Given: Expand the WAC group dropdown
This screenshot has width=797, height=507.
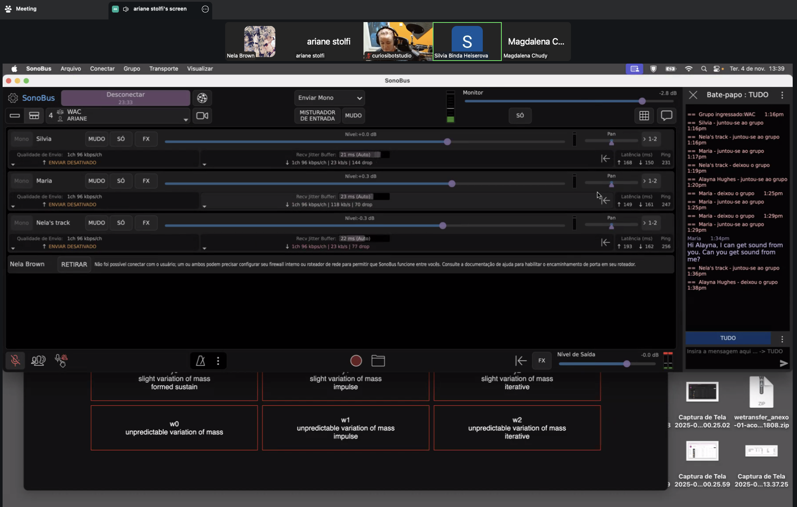Looking at the screenshot, I should coord(185,119).
